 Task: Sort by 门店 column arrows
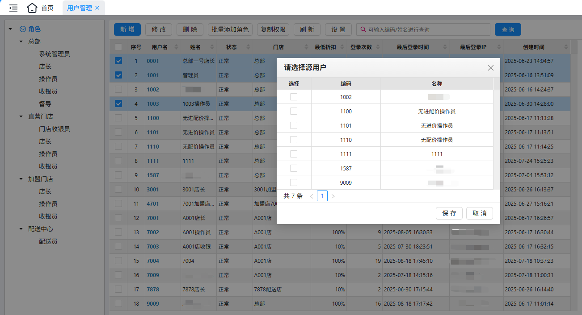[306, 47]
